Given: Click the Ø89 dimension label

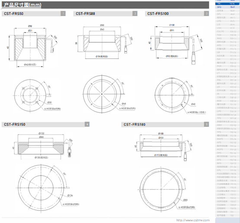Looking at the screenshot, I should point(185,200).
